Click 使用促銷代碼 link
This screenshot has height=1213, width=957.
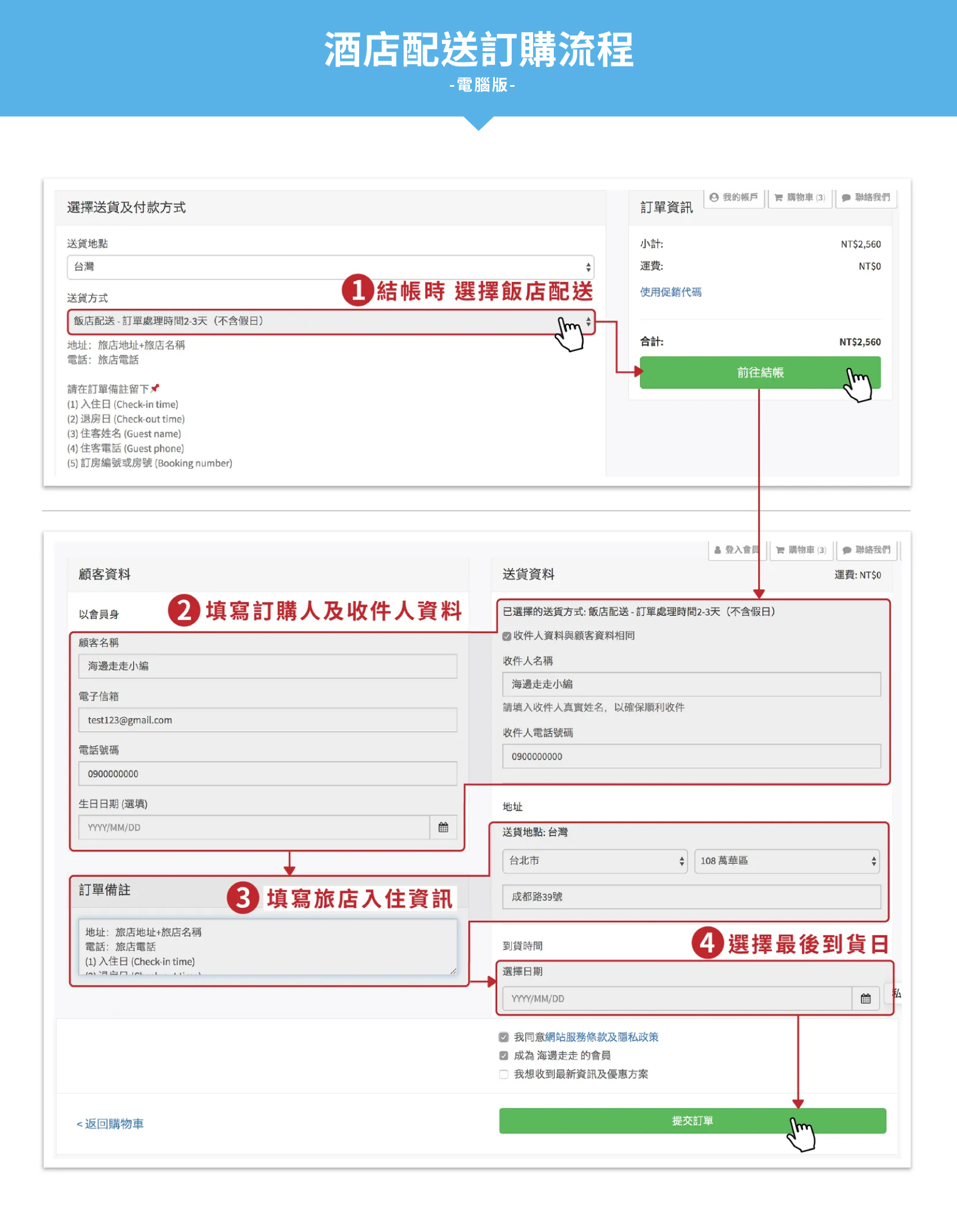pyautogui.click(x=670, y=292)
